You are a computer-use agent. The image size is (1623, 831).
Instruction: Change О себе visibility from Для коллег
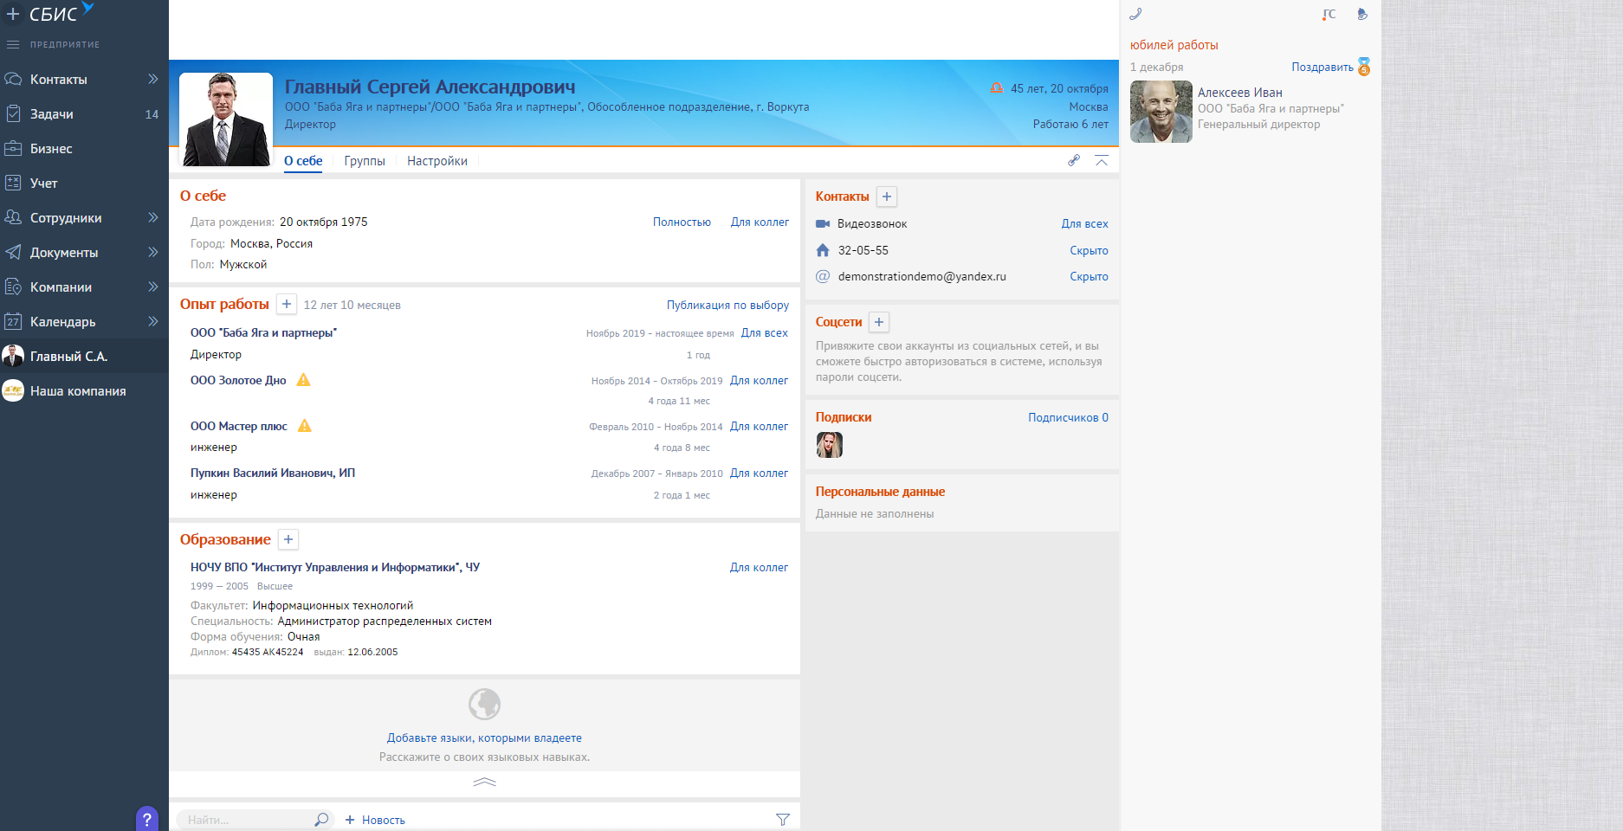[760, 222]
